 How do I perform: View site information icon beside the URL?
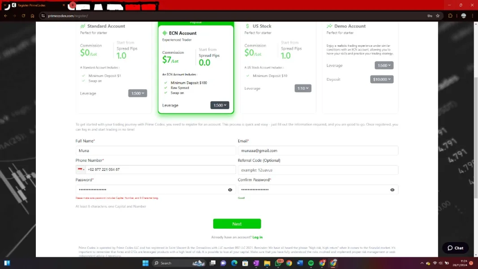click(43, 16)
